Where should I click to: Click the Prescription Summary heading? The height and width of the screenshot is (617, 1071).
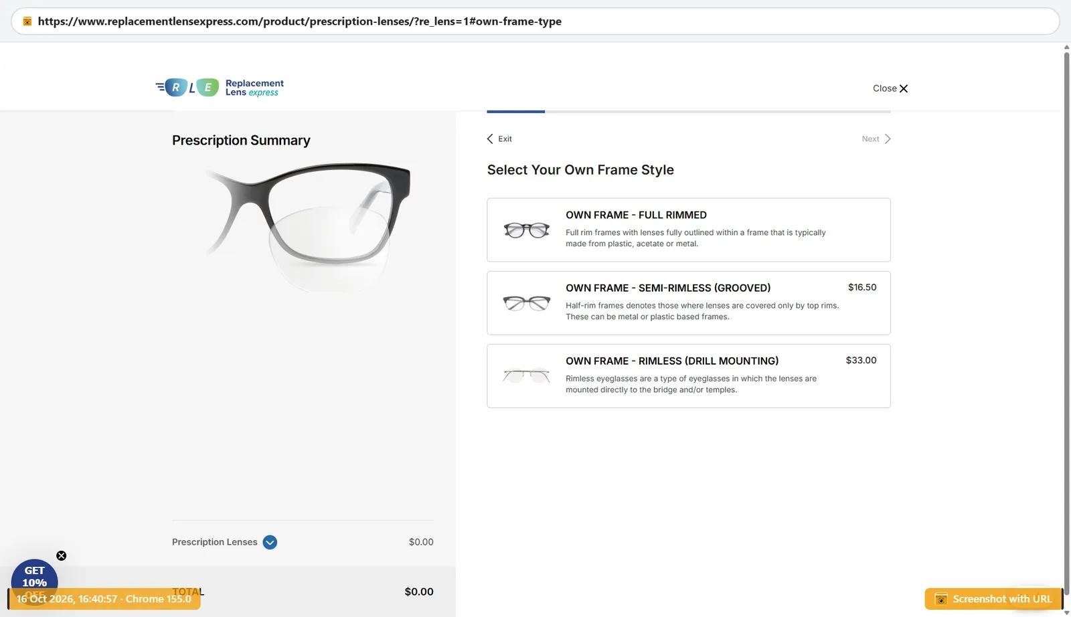coord(241,141)
